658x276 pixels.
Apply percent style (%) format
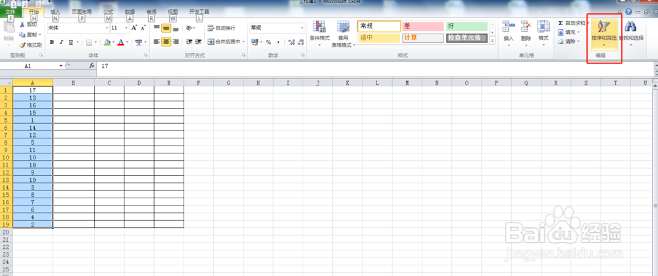pos(268,42)
